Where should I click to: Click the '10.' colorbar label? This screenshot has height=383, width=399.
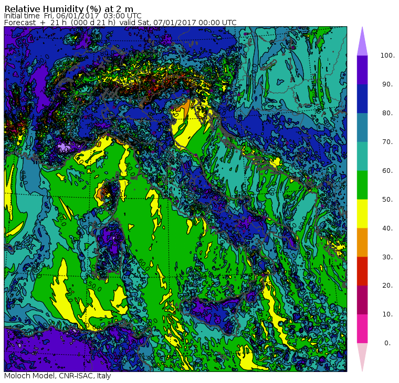387,314
